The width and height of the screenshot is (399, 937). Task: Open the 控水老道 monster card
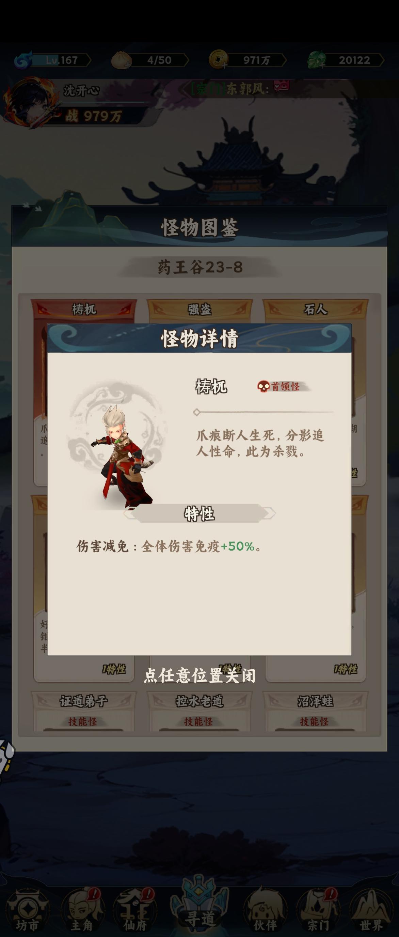[199, 712]
